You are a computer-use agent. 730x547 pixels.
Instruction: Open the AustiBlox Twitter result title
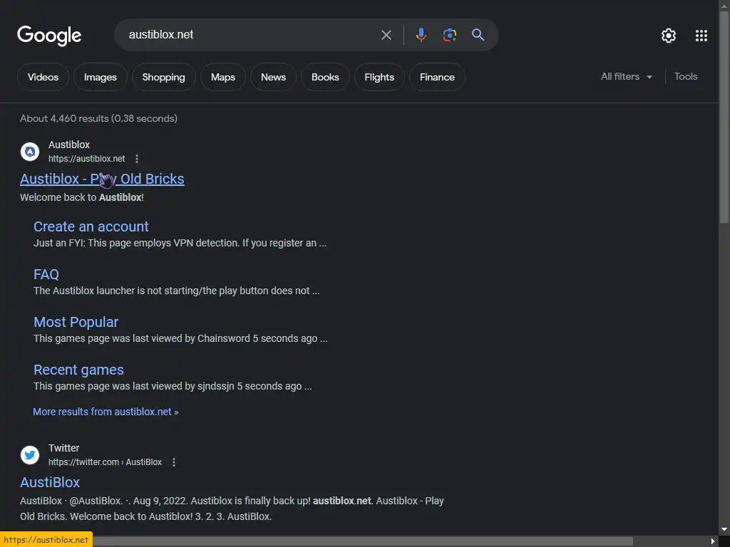coord(50,482)
